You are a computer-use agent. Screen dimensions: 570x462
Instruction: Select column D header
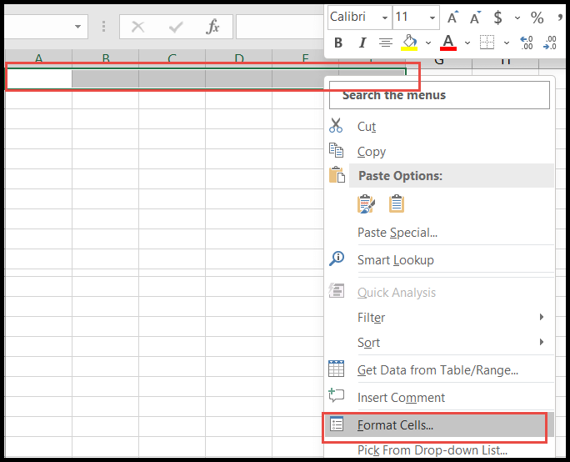coord(239,57)
